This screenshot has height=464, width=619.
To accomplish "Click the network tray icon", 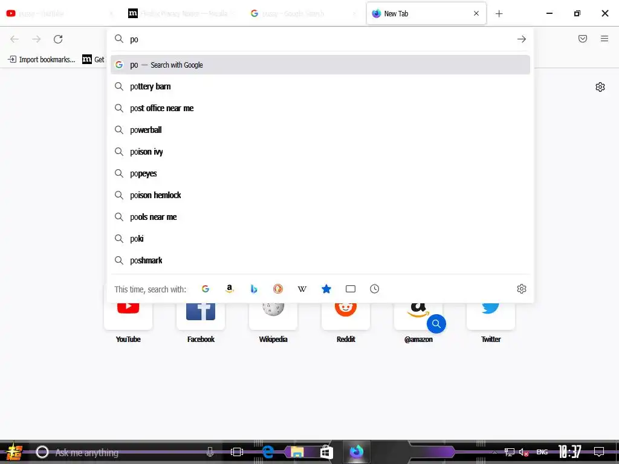I will pos(509,452).
